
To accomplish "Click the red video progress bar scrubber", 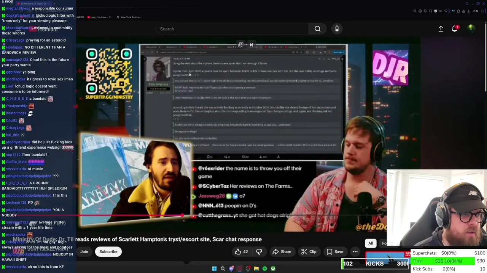I will [183, 215].
